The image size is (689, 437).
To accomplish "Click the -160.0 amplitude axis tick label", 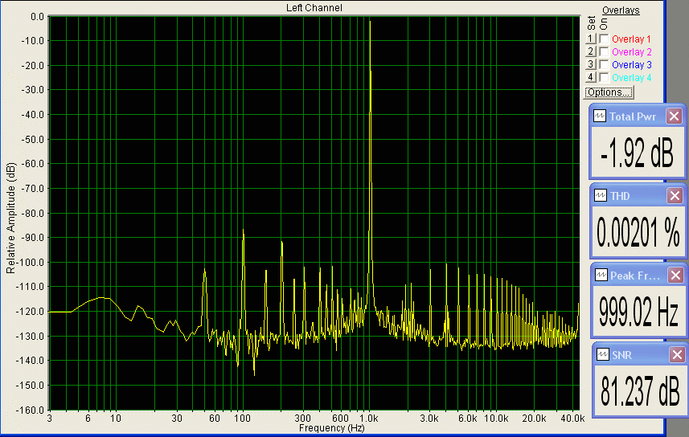I will click(31, 410).
